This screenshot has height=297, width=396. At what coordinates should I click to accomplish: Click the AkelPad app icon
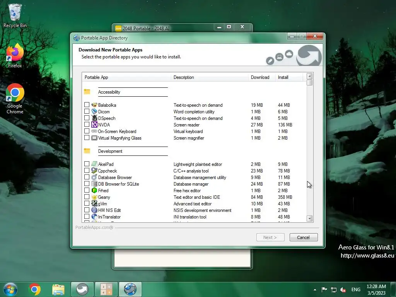pos(94,164)
